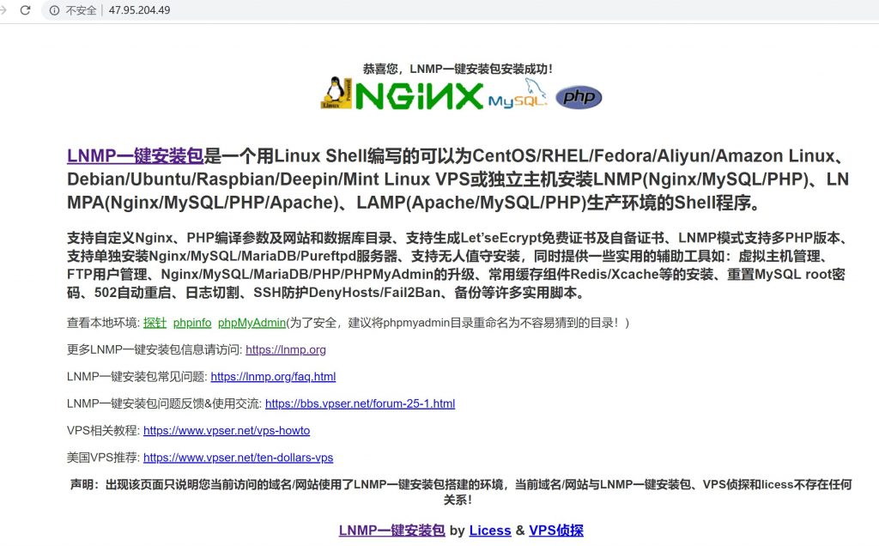The height and width of the screenshot is (546, 879).
Task: Click the forward navigation arrow
Action: point(3,10)
